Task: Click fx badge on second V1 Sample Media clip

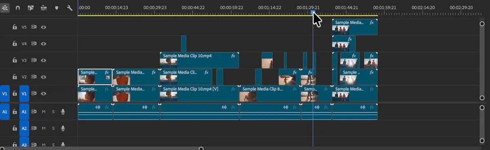Action: (x=154, y=89)
